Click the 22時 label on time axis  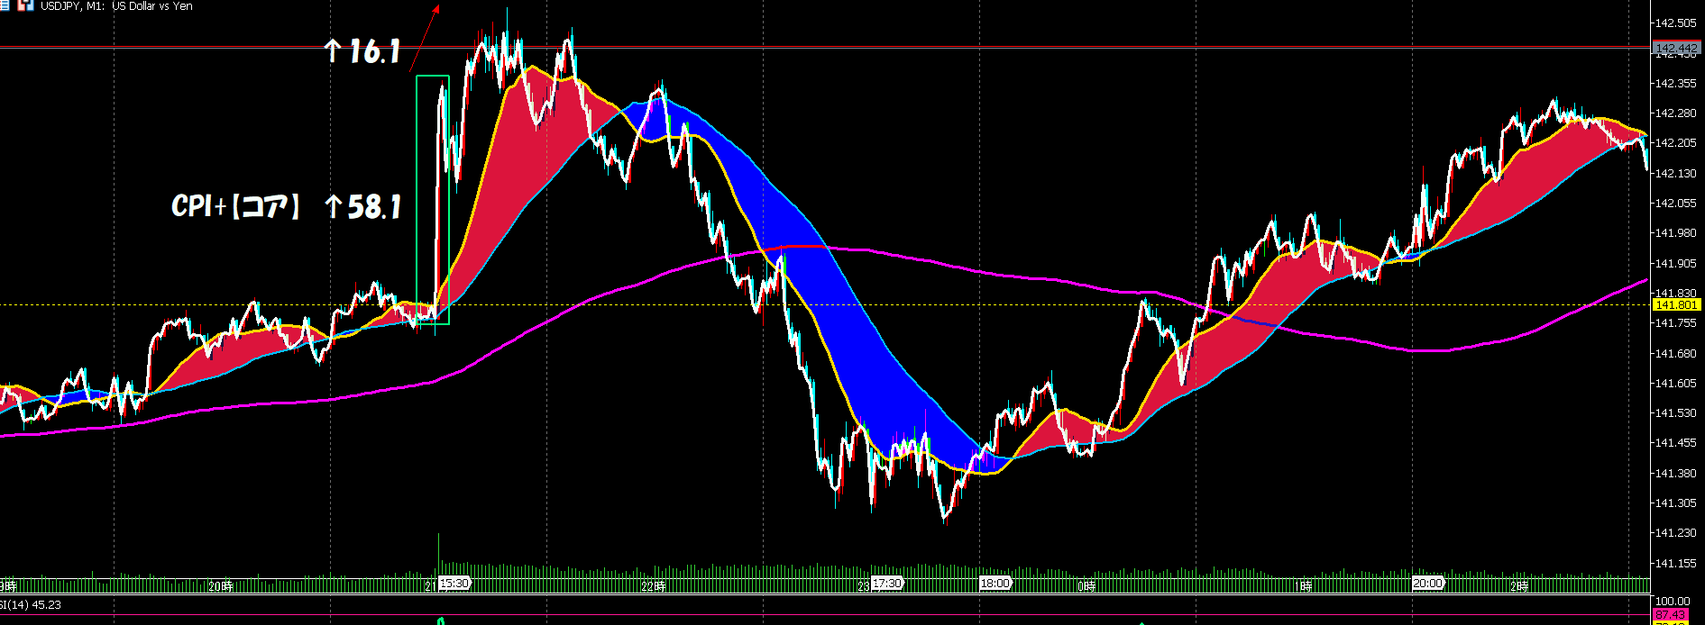pyautogui.click(x=653, y=586)
